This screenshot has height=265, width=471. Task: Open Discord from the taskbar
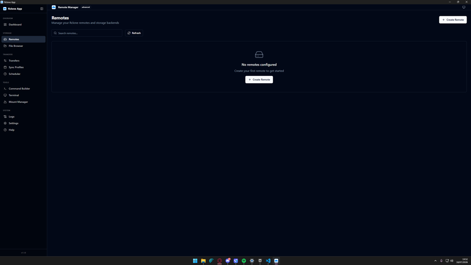(x=228, y=261)
